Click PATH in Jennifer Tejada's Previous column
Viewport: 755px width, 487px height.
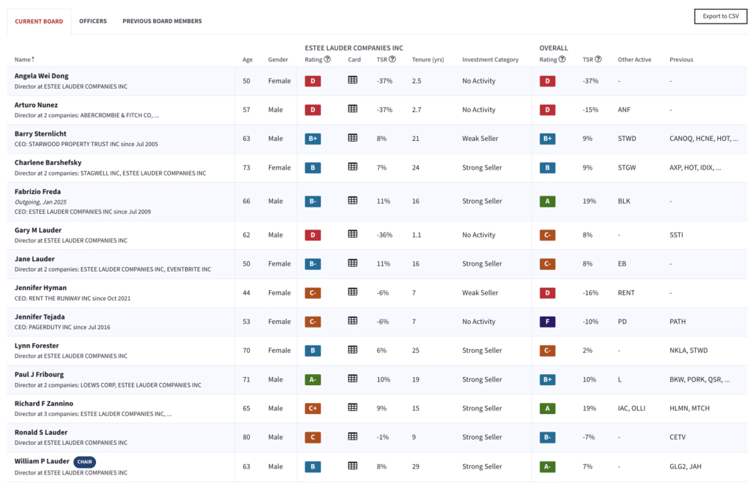tap(678, 322)
